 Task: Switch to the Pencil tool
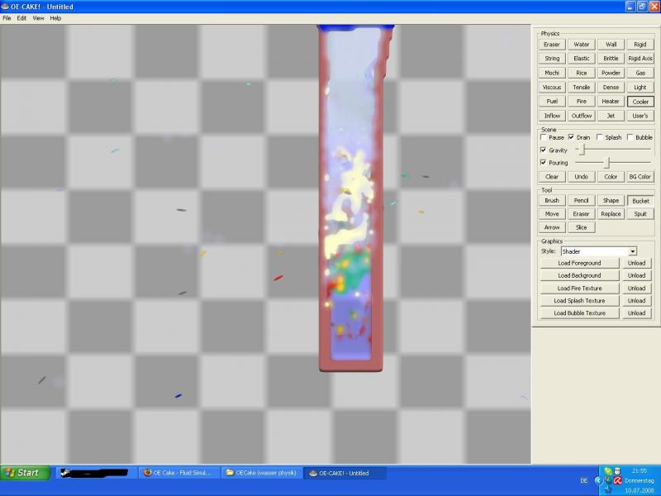click(x=582, y=201)
